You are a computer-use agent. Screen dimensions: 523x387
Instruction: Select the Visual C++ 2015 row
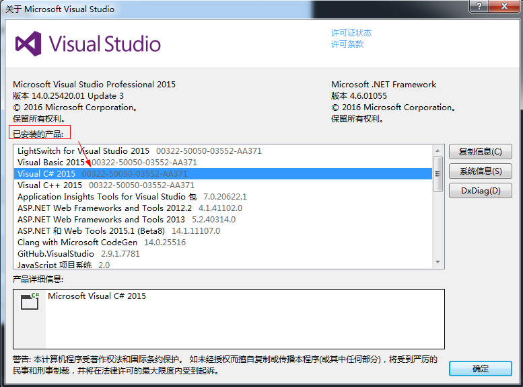pos(223,185)
